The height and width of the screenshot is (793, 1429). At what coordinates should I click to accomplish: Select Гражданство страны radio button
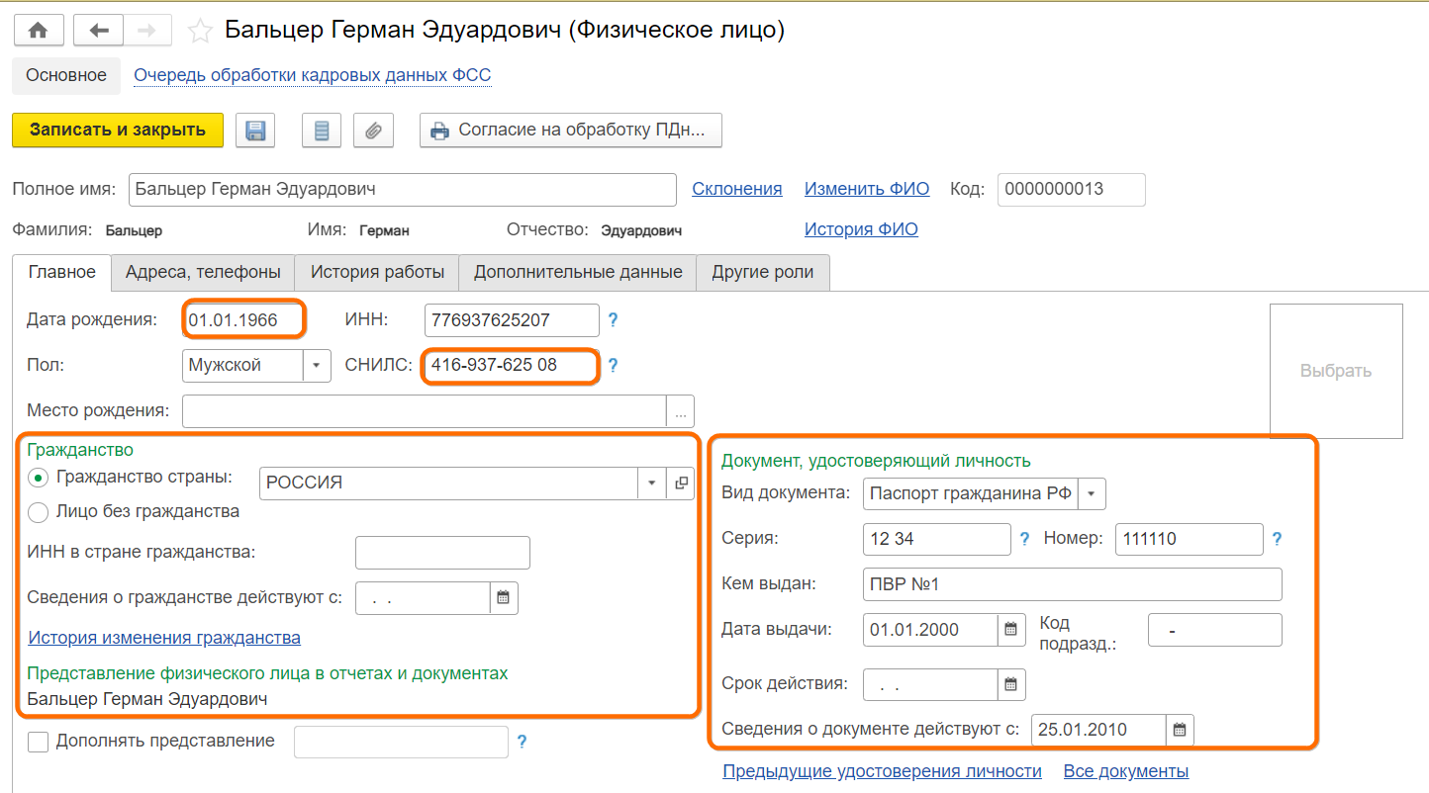click(39, 478)
